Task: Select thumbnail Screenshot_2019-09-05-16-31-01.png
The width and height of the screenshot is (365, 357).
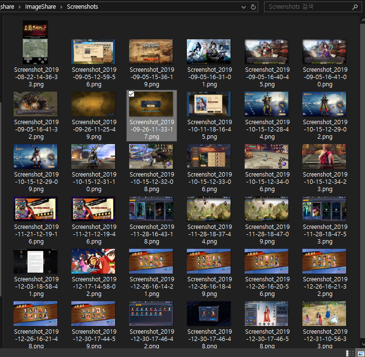Action: (209, 51)
